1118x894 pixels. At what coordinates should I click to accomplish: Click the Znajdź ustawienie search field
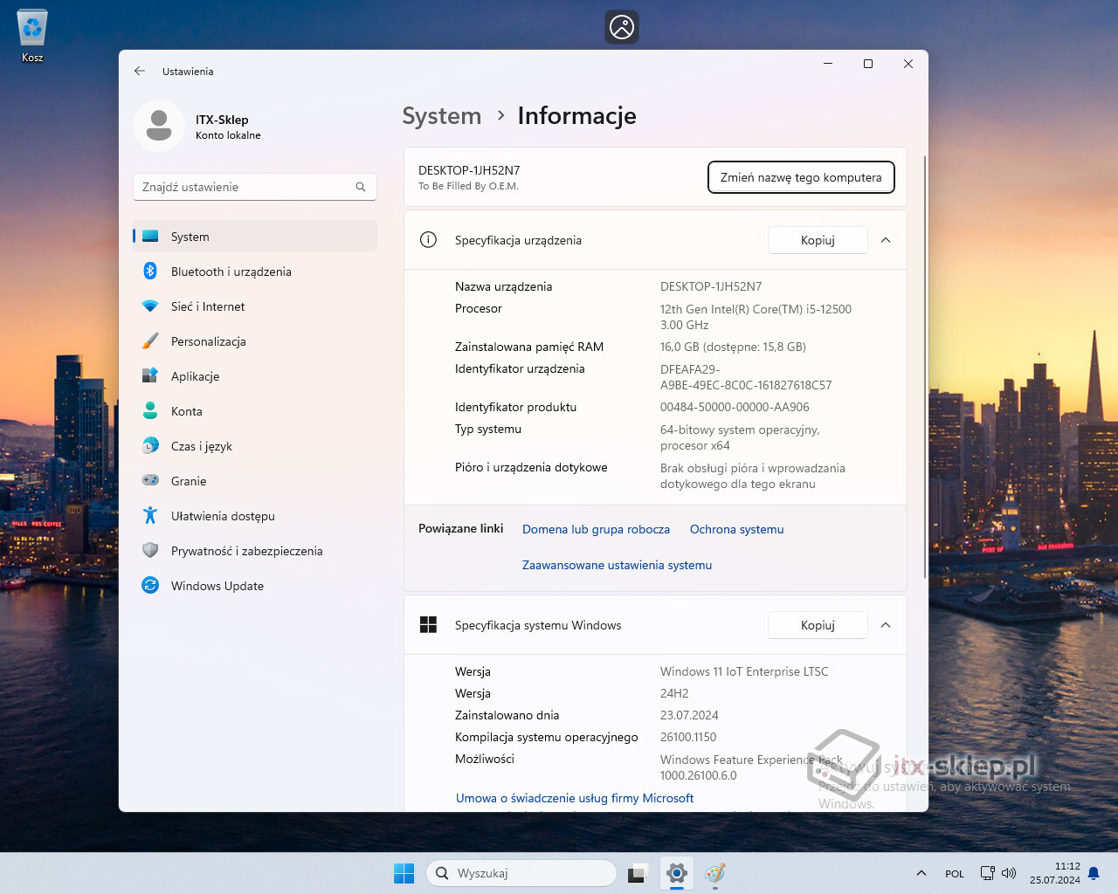(255, 187)
